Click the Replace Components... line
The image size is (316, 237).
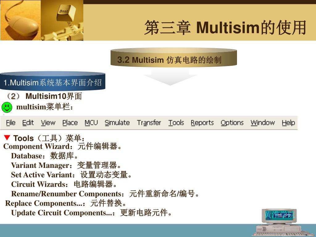pyautogui.click(x=66, y=203)
